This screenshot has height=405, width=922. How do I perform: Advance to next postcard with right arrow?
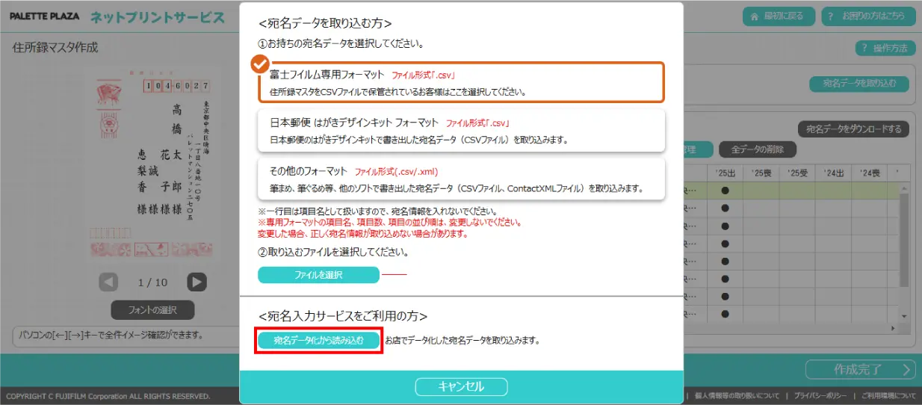(x=197, y=282)
